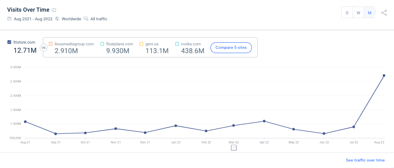Open the share icon menu
The image size is (394, 168).
click(384, 13)
